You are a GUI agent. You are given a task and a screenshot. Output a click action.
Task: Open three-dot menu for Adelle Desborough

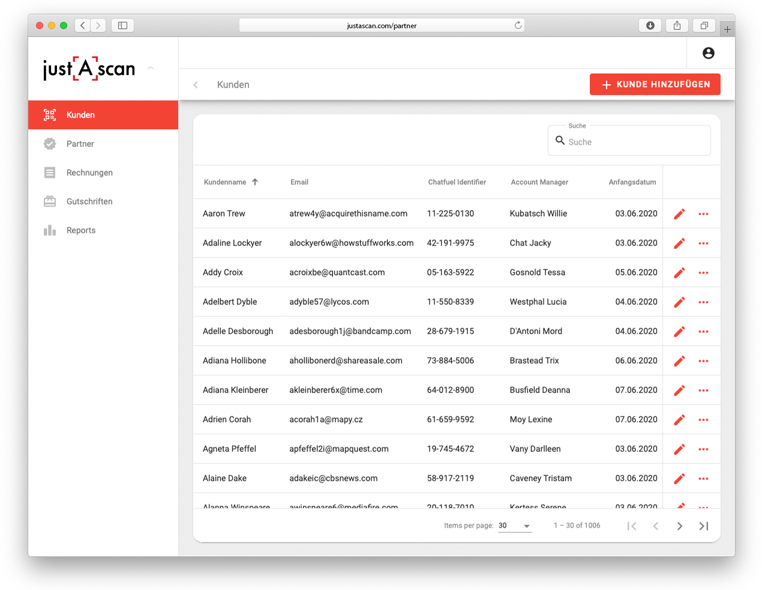tap(703, 332)
